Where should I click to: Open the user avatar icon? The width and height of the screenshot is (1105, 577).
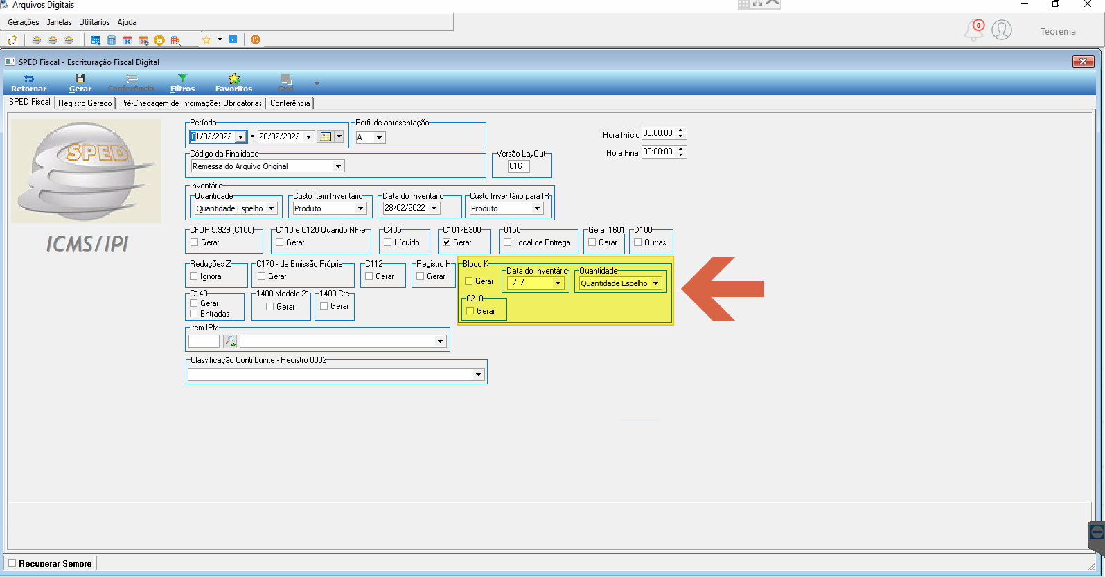[x=1002, y=30]
